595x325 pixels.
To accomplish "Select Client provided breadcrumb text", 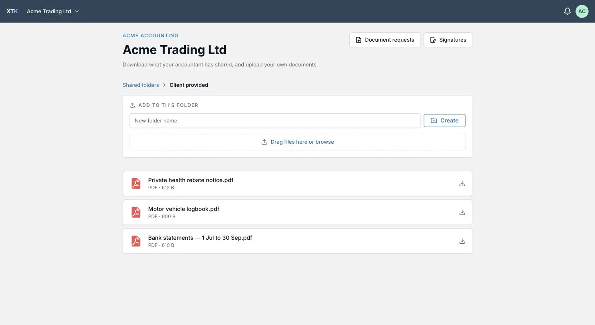I will (x=189, y=85).
